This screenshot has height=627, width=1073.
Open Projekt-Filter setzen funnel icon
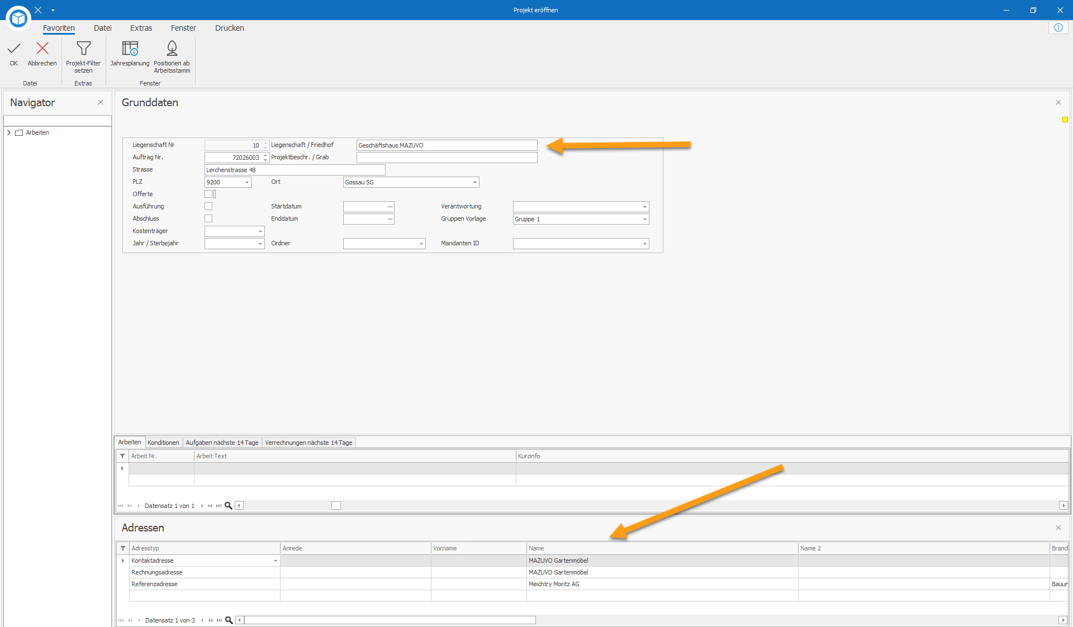pos(83,49)
